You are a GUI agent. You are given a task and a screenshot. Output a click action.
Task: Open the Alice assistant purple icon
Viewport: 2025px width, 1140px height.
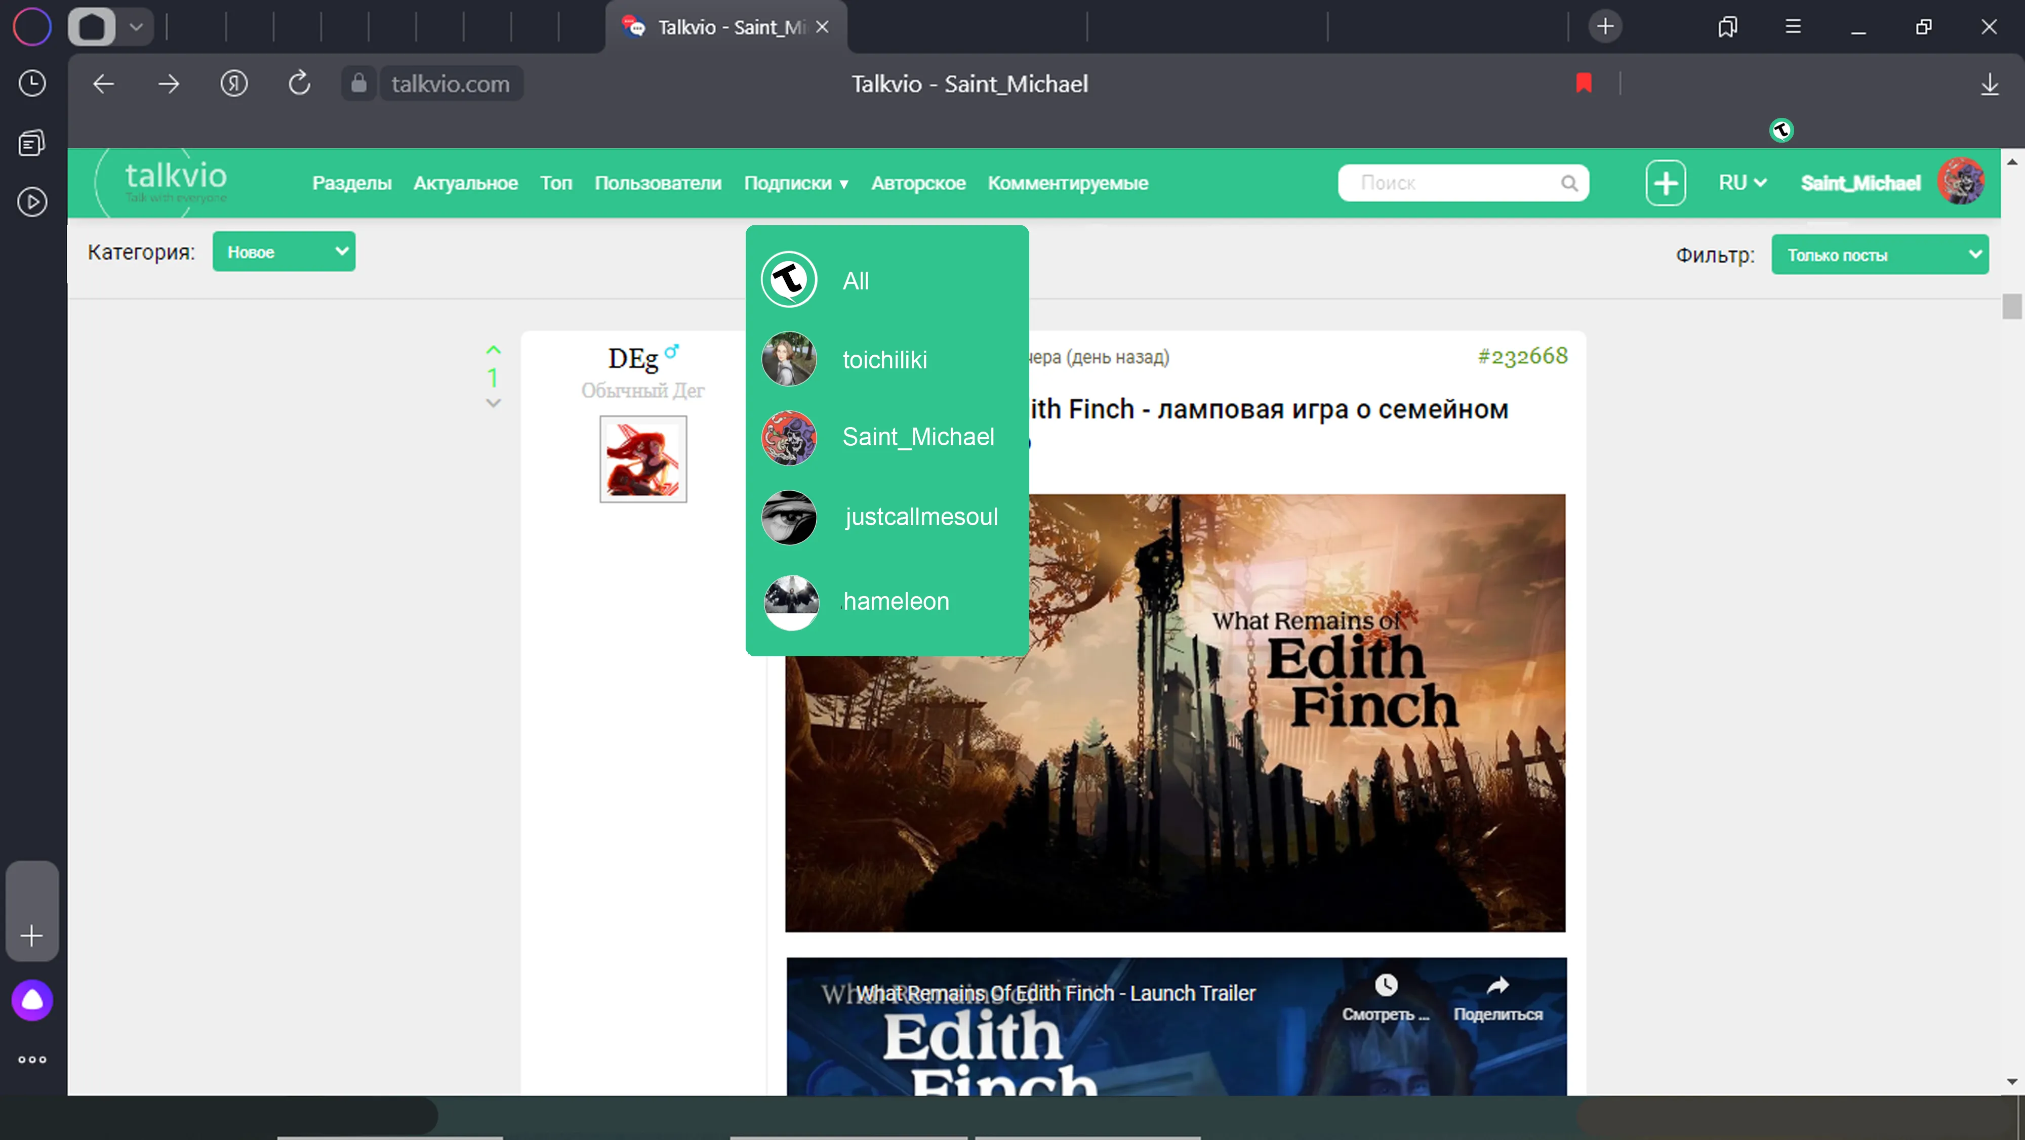coord(32,1000)
